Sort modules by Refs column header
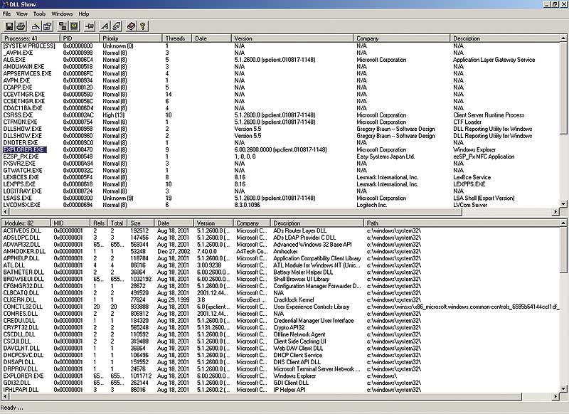Screen dimensions: 569x414 99,223
